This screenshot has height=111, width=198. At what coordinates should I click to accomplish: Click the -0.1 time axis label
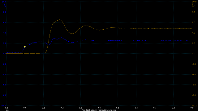(6, 108)
